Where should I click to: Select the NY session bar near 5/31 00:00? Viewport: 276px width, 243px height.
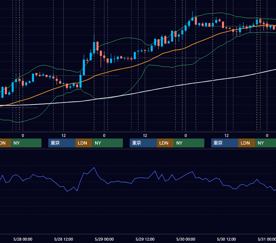pyautogui.click(x=265, y=143)
